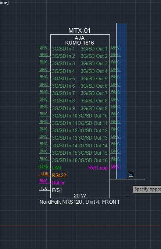The height and width of the screenshot is (249, 161).
Task: Select the 3G/SD Out 16 port label
Action: pyautogui.click(x=93, y=160)
